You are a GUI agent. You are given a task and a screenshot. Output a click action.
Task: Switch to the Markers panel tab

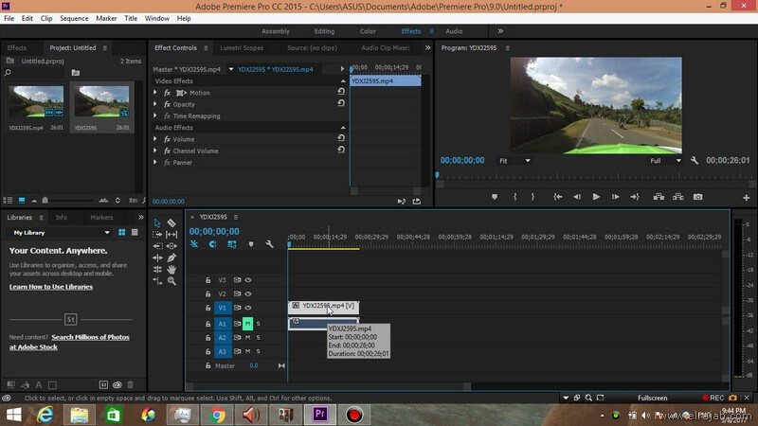pos(101,218)
